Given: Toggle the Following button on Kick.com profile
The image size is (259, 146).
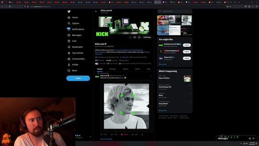Looking at the screenshot, I should click(147, 37).
